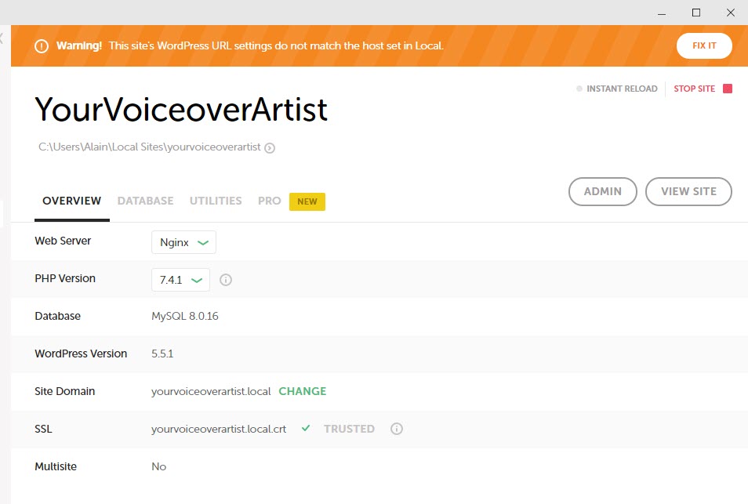Screen dimensions: 748x504
Task: Open site folder via the path arrow icon
Action: (270, 148)
